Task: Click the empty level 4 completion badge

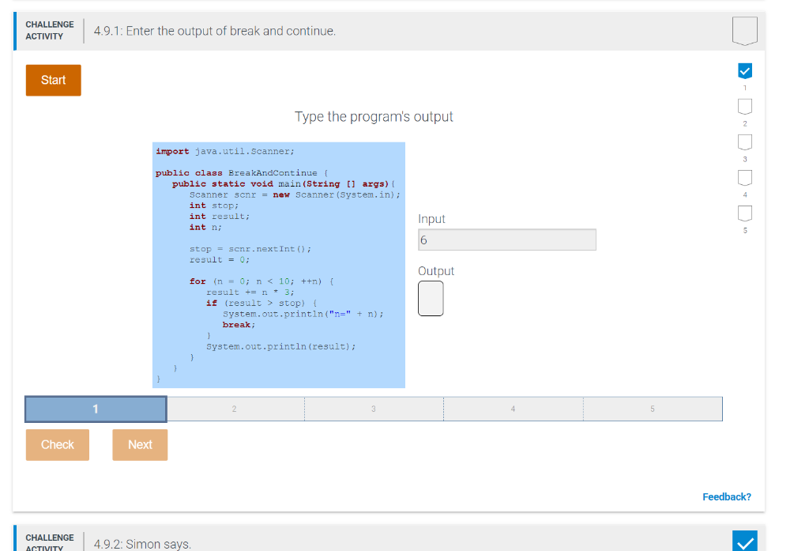Action: tap(744, 178)
